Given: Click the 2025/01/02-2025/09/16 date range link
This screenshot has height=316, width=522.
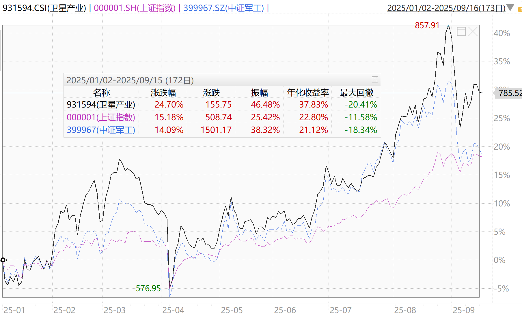Looking at the screenshot, I should [x=446, y=8].
